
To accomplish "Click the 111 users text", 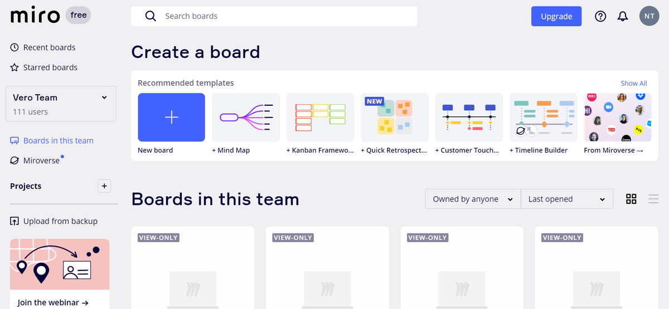I will [30, 112].
